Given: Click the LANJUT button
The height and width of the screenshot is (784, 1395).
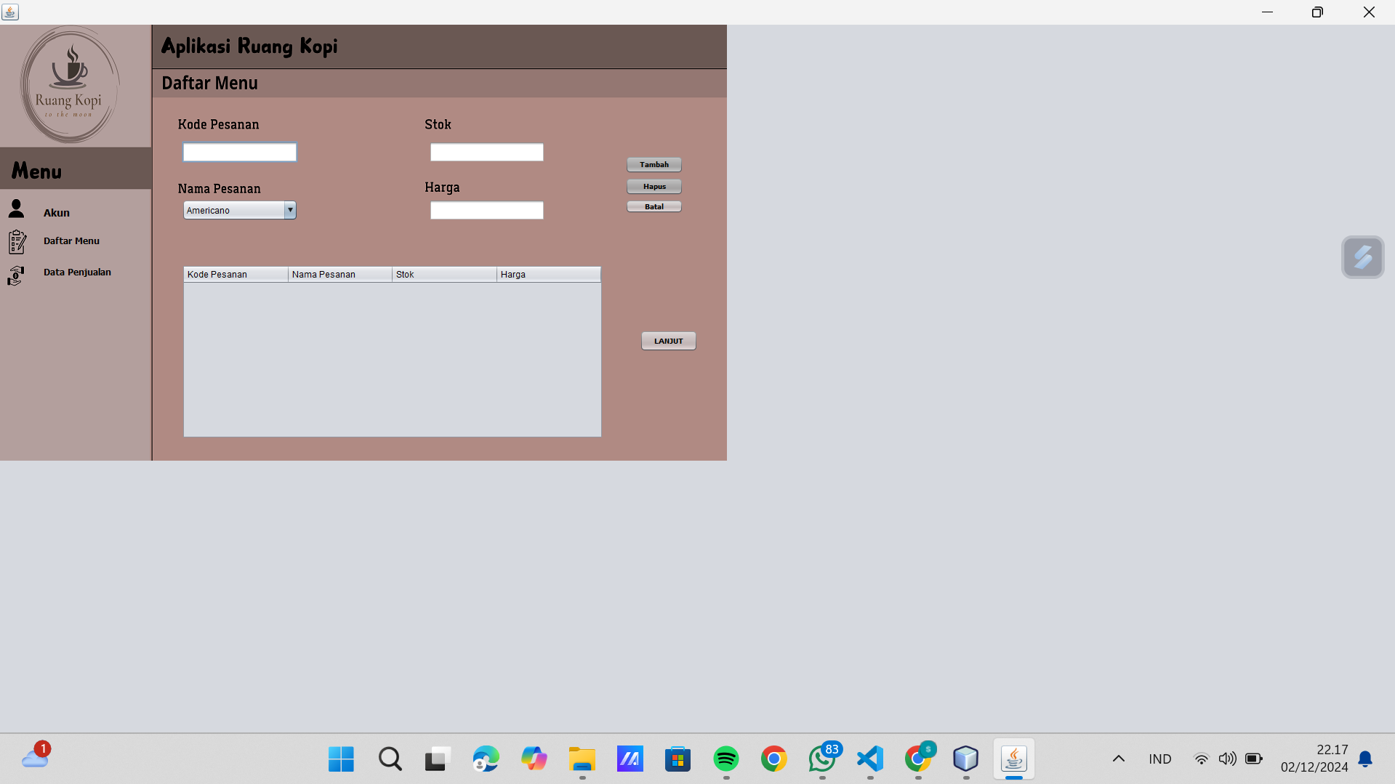Looking at the screenshot, I should click(667, 340).
